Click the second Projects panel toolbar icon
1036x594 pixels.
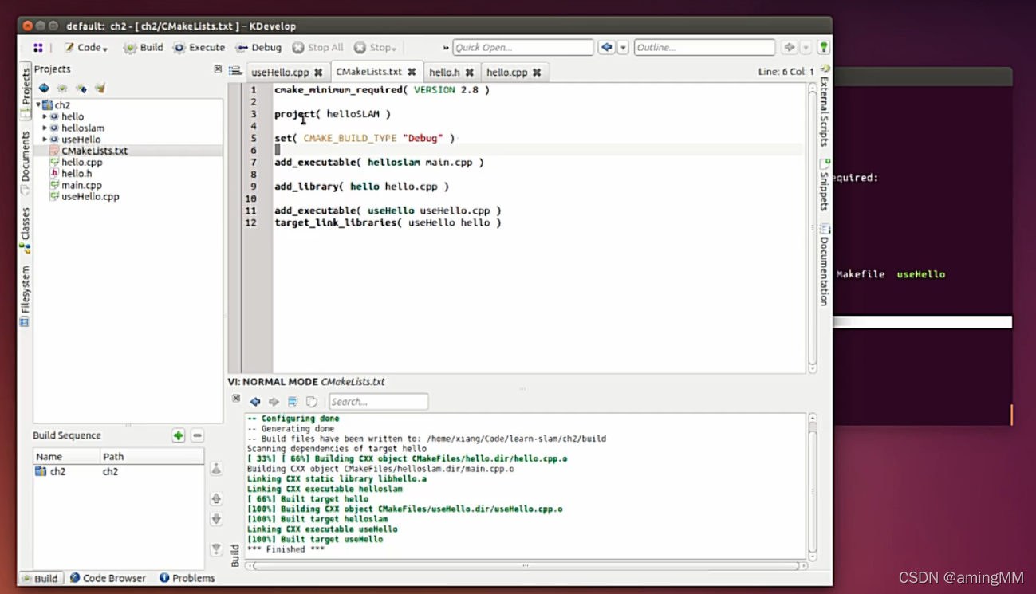pyautogui.click(x=62, y=89)
